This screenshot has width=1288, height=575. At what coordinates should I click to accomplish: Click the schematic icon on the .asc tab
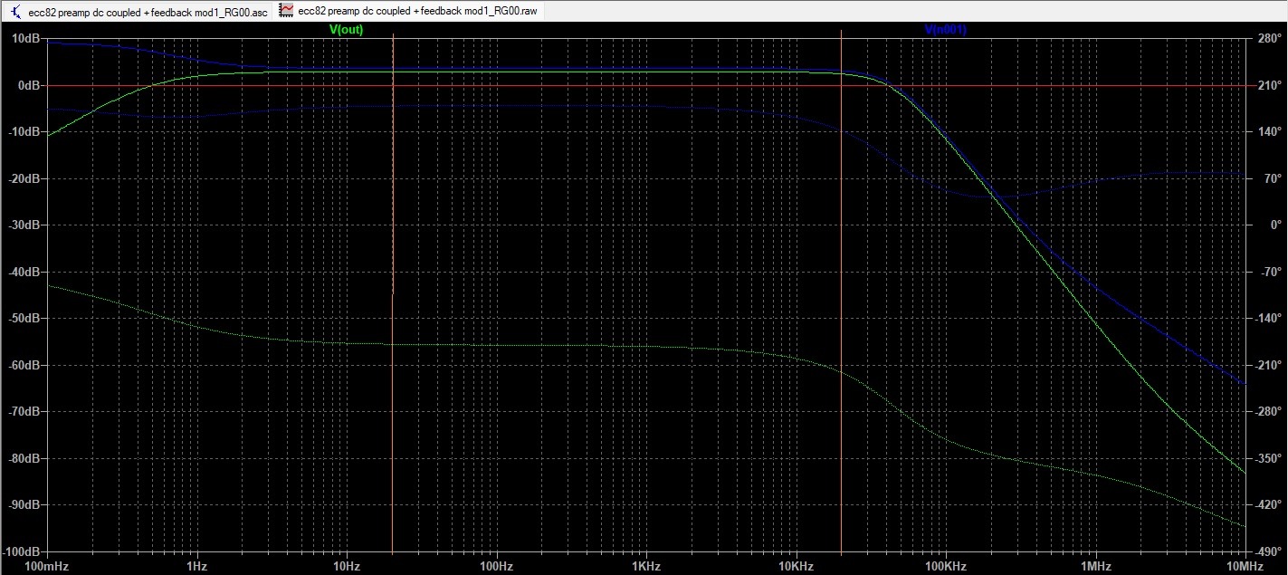[x=14, y=10]
